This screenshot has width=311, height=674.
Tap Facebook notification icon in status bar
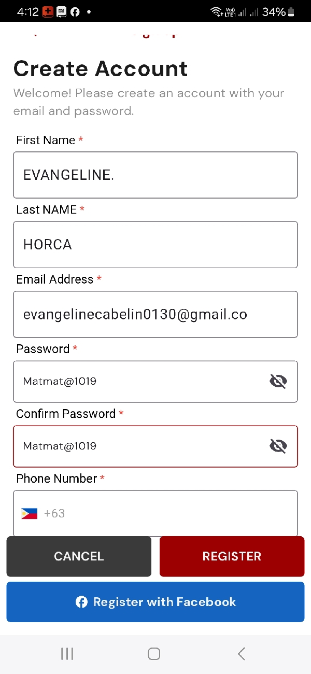75,12
